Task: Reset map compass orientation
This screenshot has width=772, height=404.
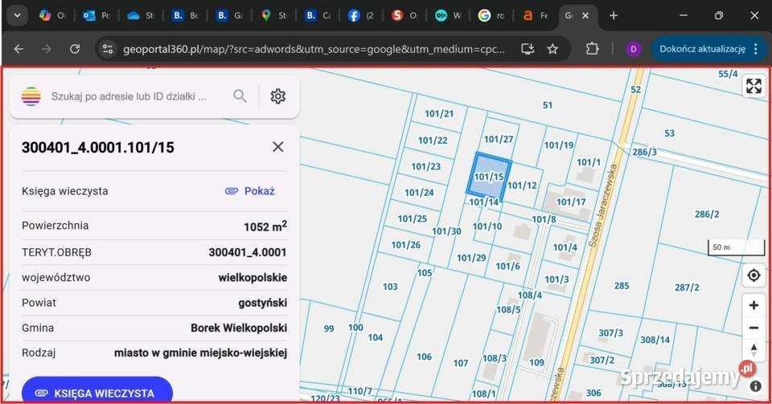Action: (754, 350)
